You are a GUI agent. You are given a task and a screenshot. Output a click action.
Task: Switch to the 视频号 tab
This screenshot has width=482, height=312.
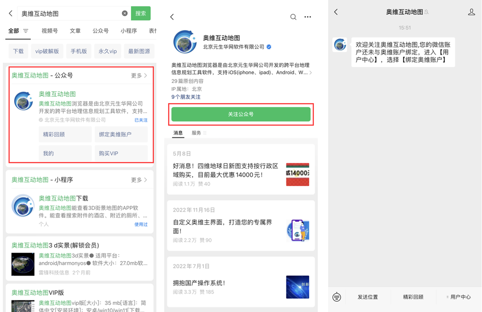tap(49, 31)
